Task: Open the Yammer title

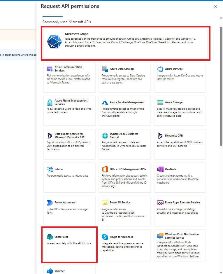Action: tap(59, 271)
